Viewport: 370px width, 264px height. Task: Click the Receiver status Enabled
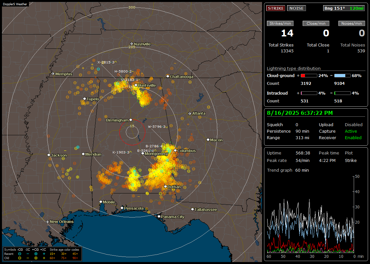click(x=353, y=138)
